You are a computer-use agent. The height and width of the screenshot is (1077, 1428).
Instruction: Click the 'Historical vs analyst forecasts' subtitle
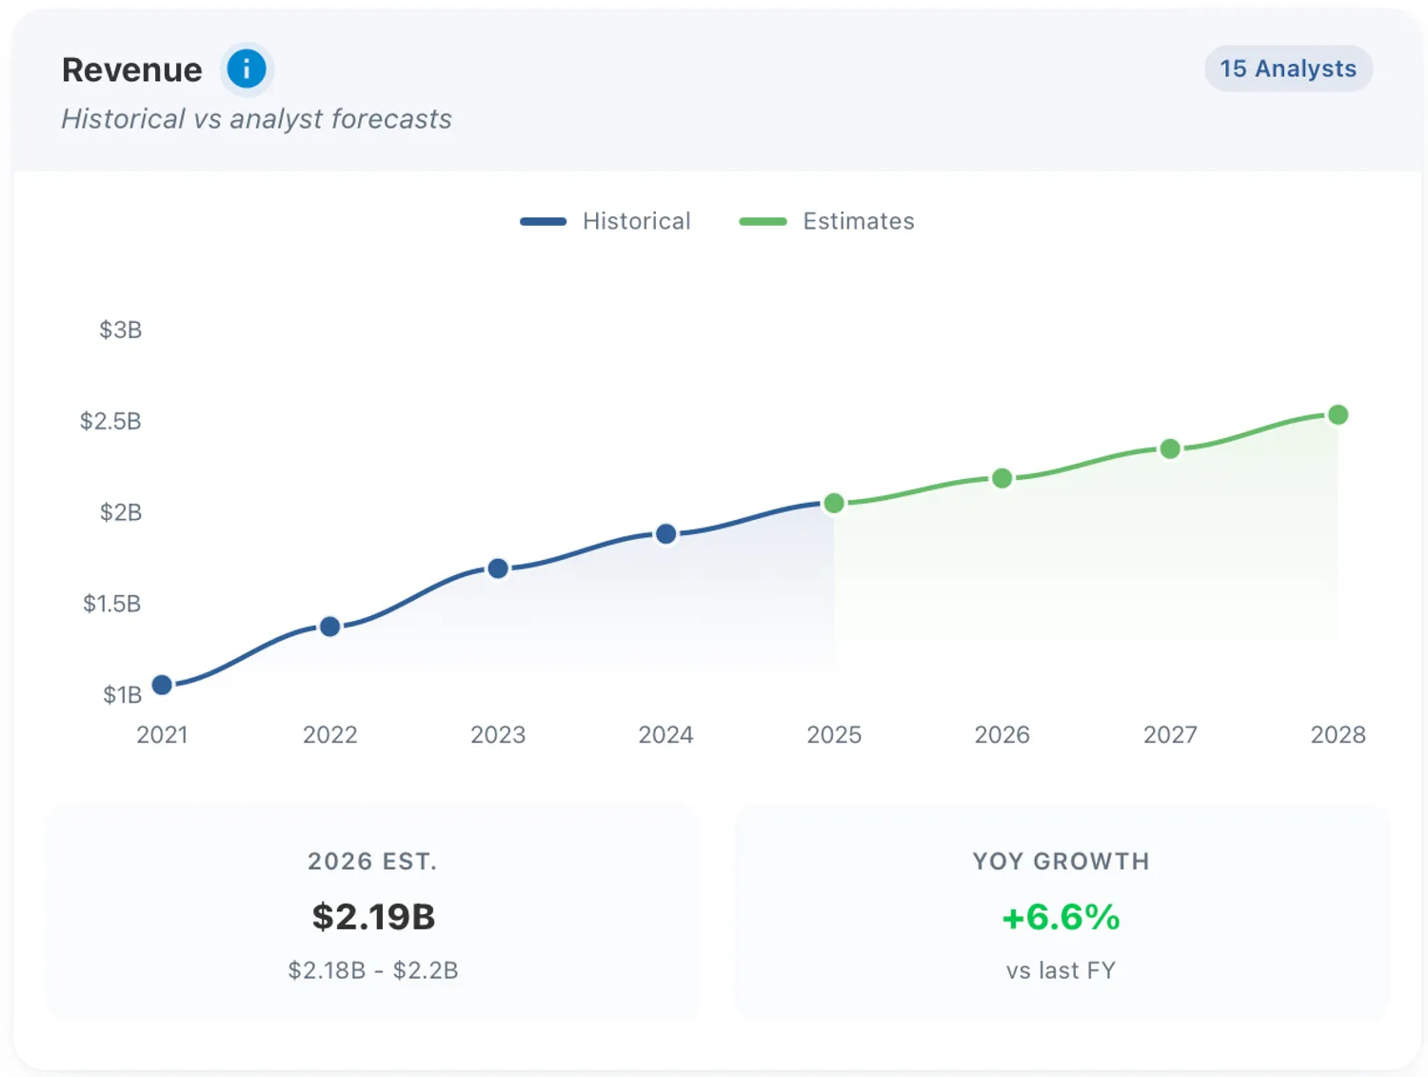pyautogui.click(x=257, y=119)
